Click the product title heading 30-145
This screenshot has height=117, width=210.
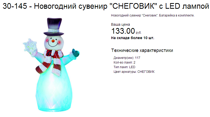tap(106, 6)
